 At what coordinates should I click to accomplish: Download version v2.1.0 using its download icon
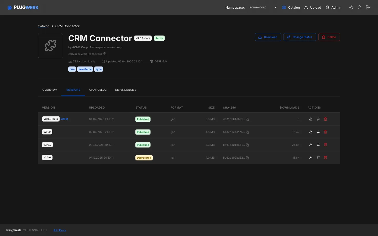(311, 132)
